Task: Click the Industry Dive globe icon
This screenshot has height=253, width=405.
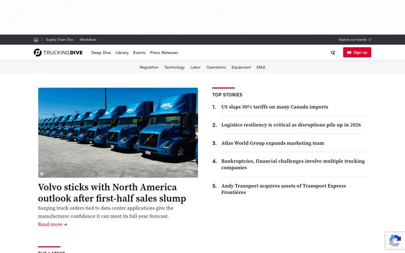Action: tap(36, 40)
